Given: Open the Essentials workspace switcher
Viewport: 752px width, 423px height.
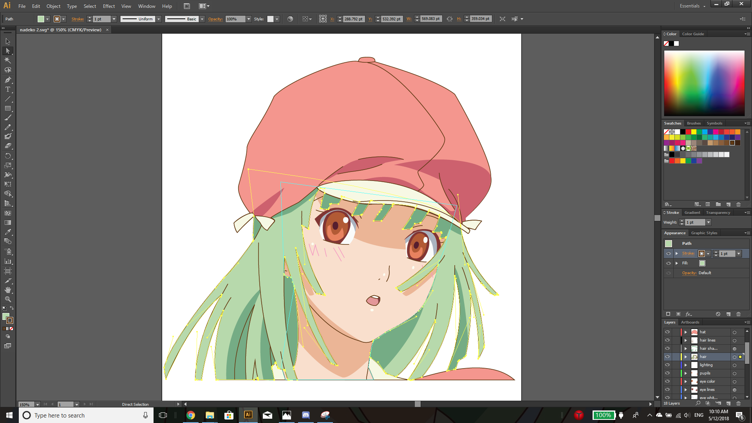Looking at the screenshot, I should pyautogui.click(x=692, y=6).
